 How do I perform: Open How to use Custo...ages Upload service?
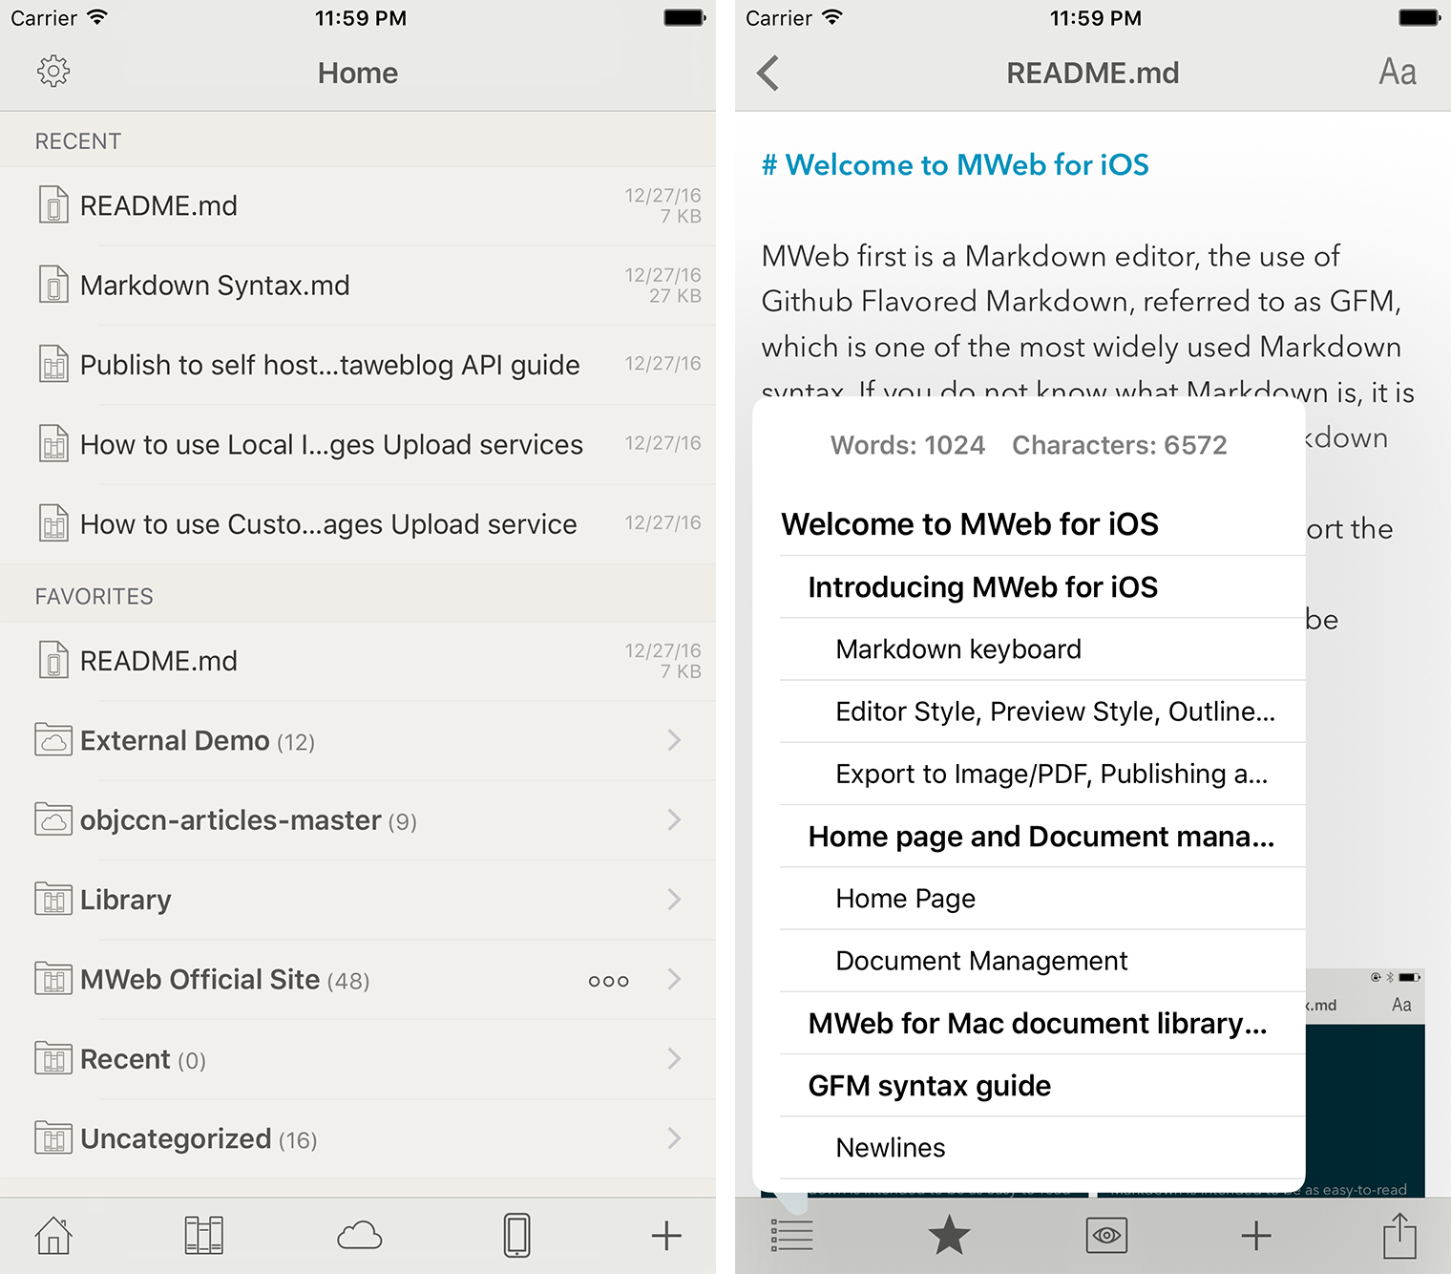click(358, 523)
